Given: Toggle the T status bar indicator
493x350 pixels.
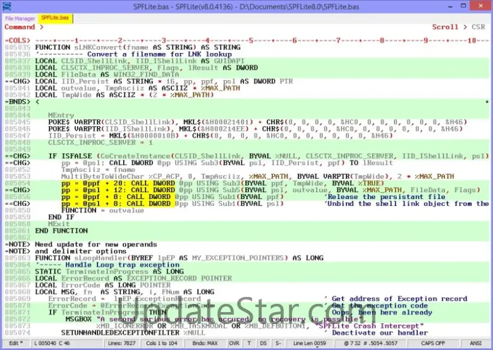Looking at the screenshot, I should pyautogui.click(x=249, y=343).
